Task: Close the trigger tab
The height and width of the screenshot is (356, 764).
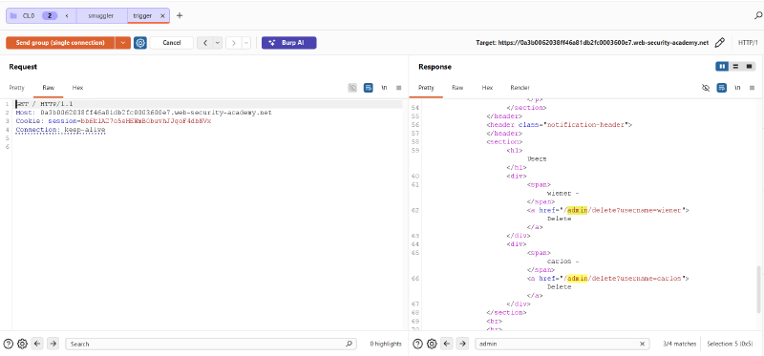Action: click(162, 15)
